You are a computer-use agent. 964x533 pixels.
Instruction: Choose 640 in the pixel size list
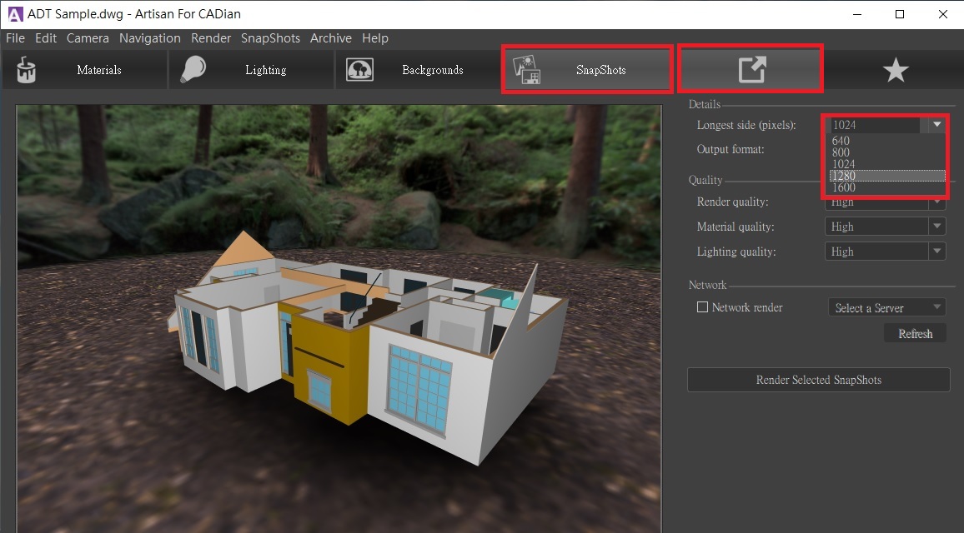click(x=841, y=141)
